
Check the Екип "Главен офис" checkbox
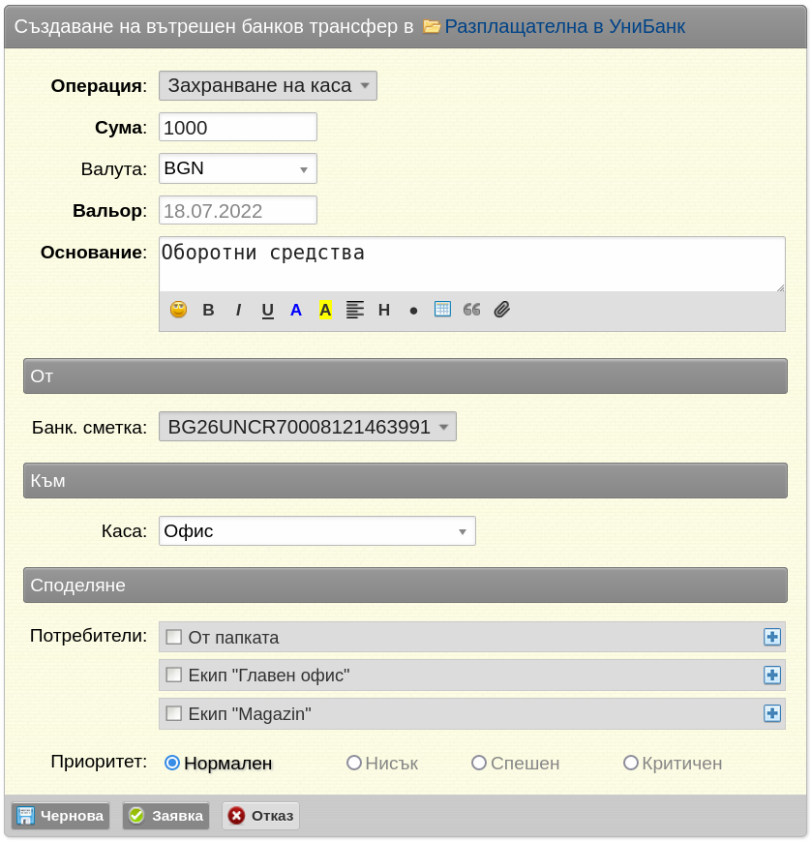[174, 675]
